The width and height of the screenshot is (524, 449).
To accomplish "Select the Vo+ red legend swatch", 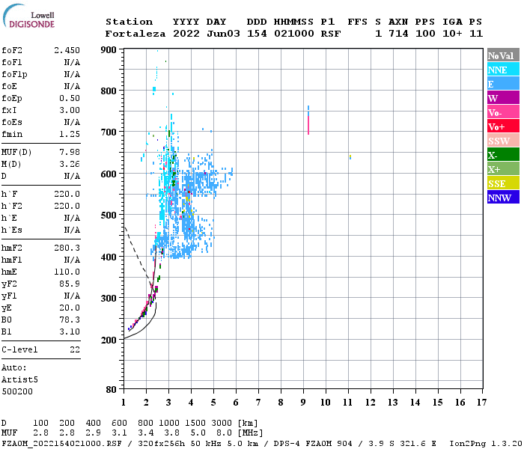I will 503,126.
